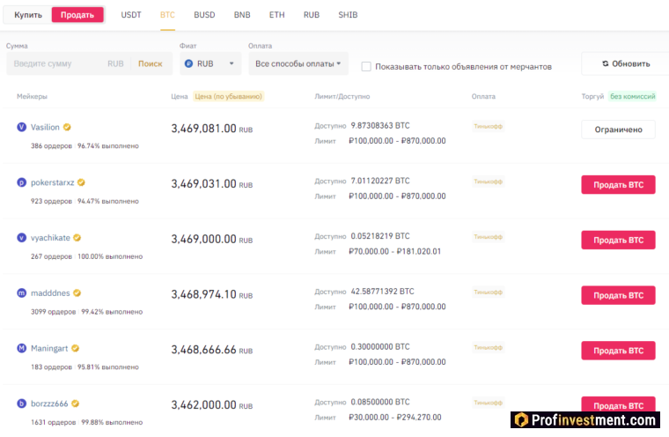669x437 pixels.
Task: Click madddnes's round avatar icon
Action: tap(21, 293)
